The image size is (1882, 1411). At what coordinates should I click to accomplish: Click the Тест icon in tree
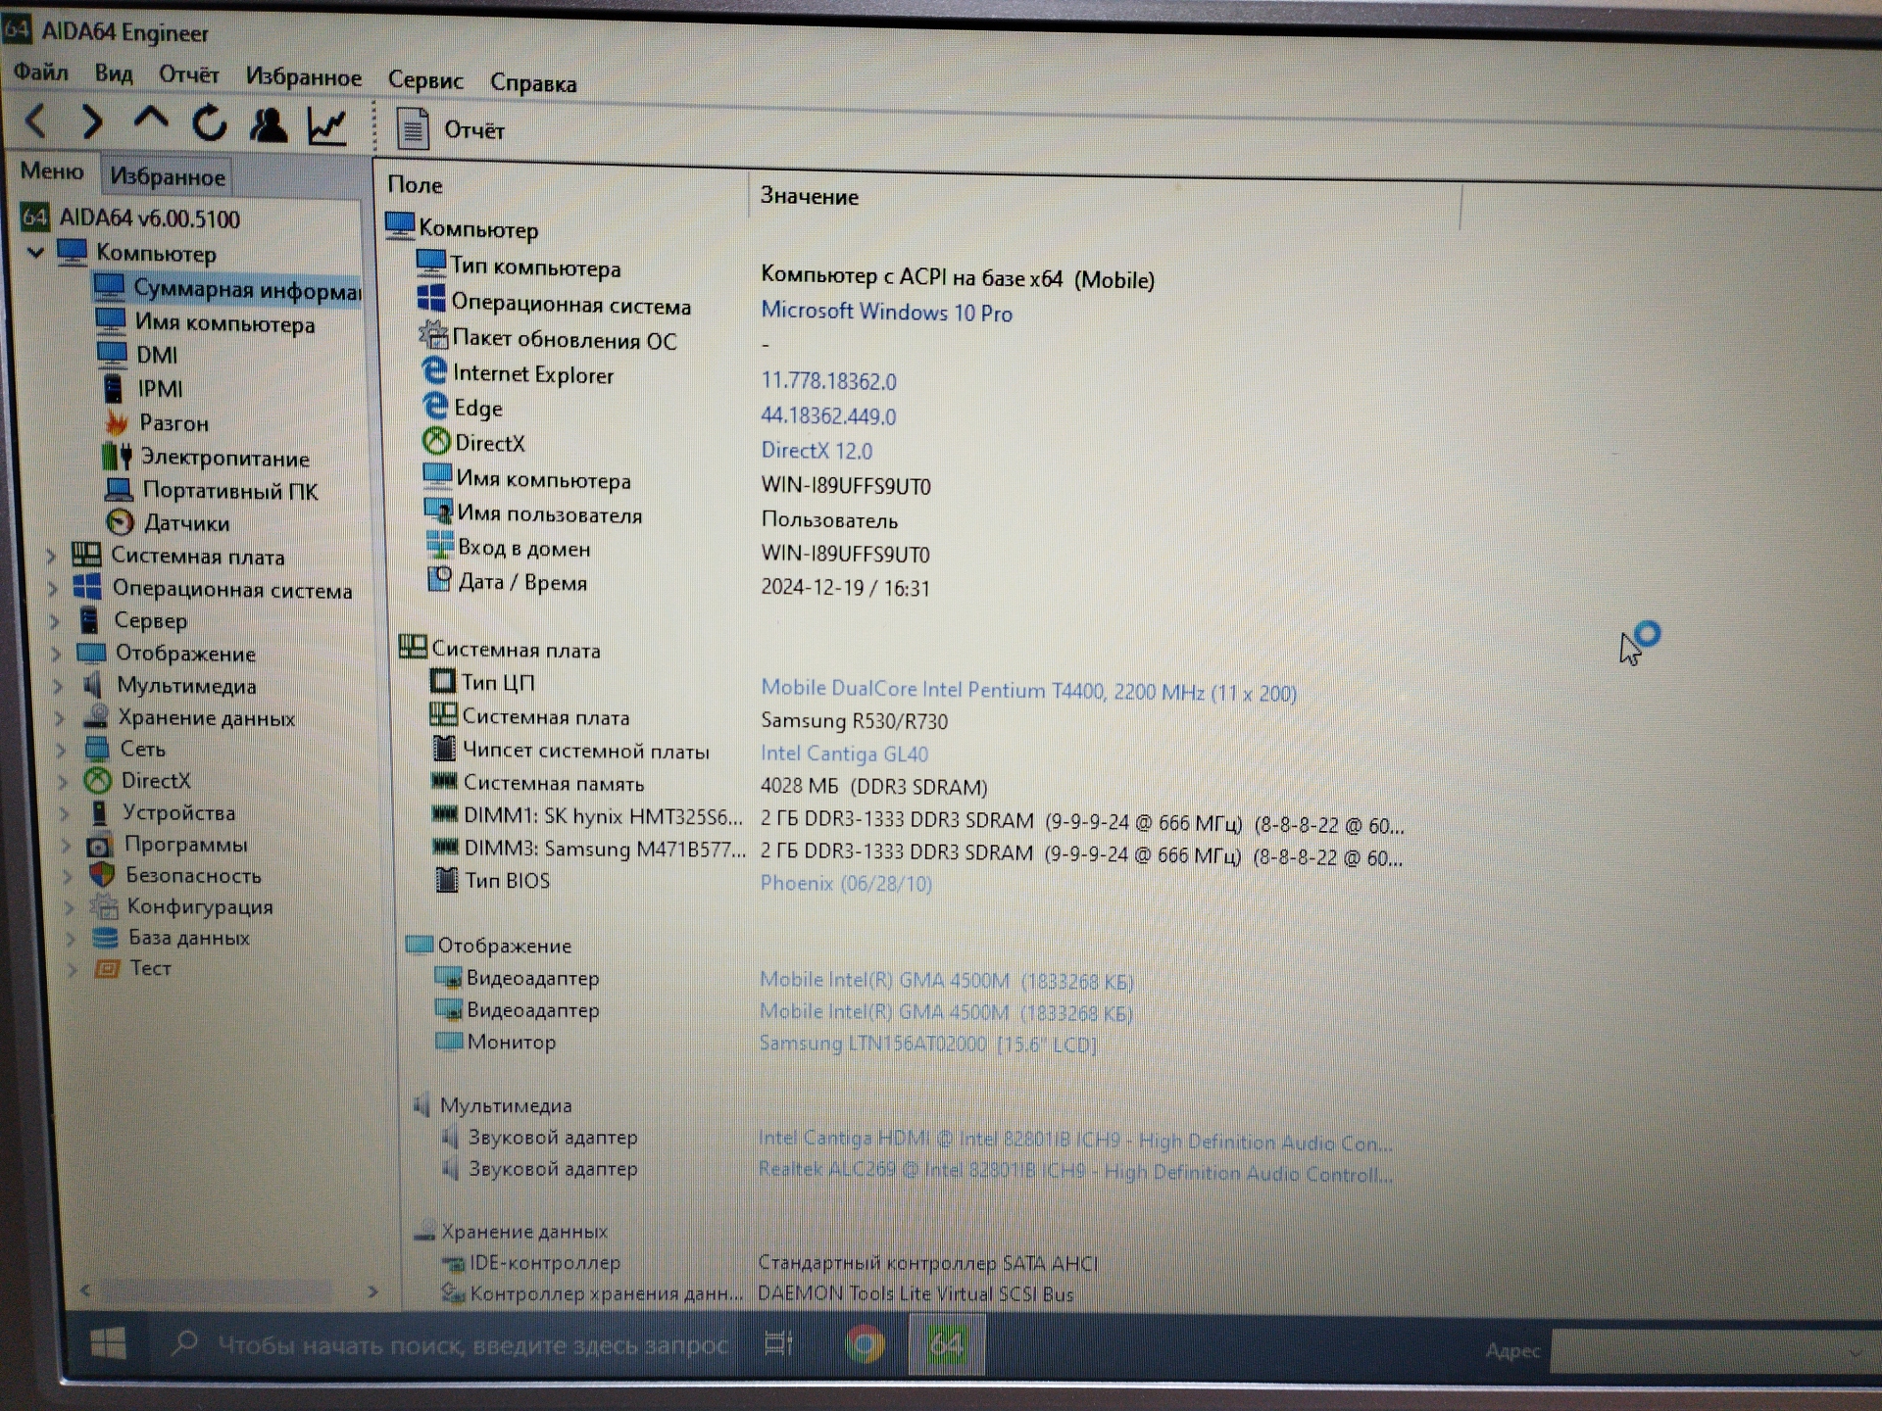pos(106,968)
